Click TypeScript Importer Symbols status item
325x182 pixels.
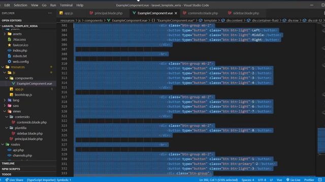[49, 180]
